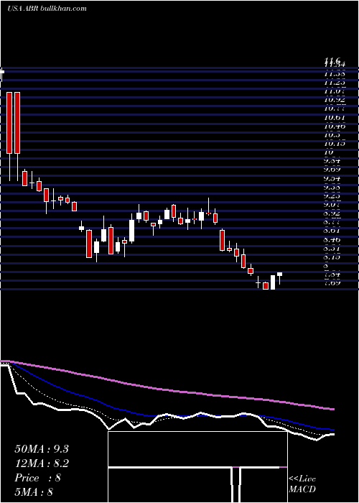Click the 10.46 price axis label
This screenshot has width=359, height=503.
[x=335, y=126]
